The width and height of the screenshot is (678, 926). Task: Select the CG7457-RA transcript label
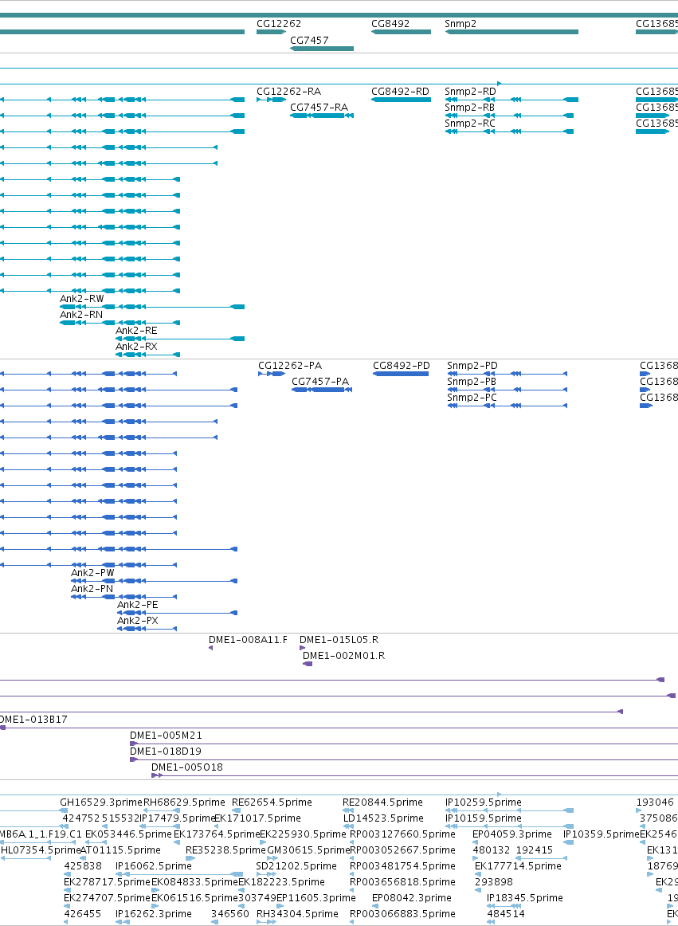pos(319,108)
